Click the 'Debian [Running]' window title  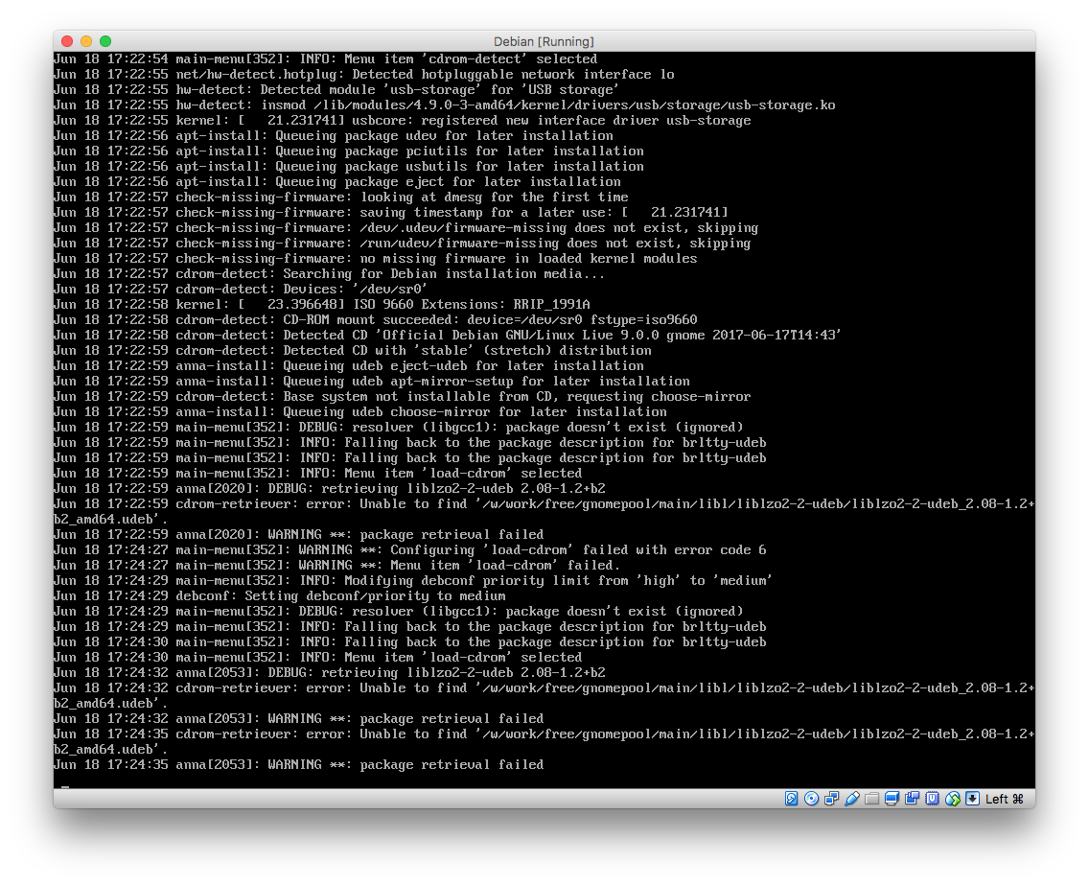(x=544, y=41)
